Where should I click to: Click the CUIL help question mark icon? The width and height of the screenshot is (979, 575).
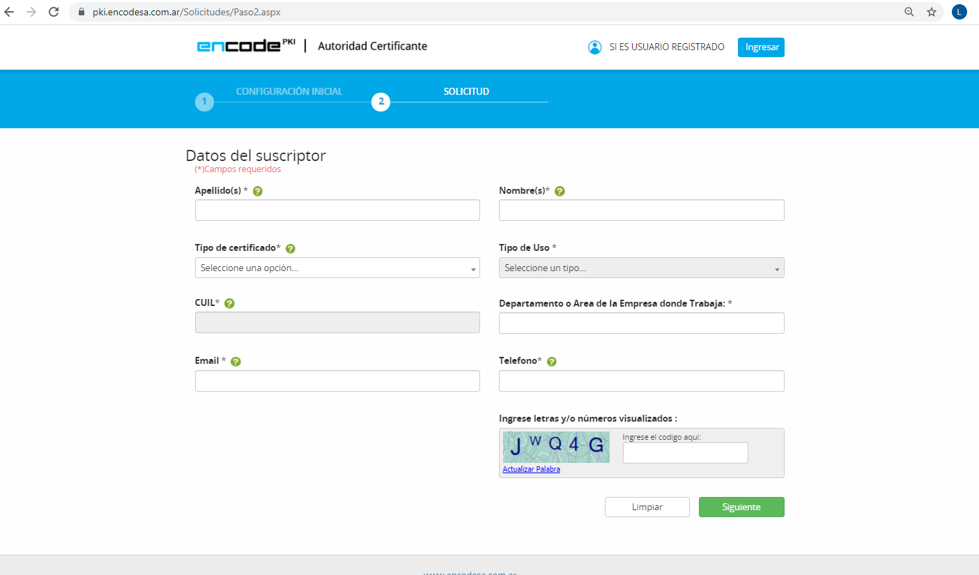229,303
